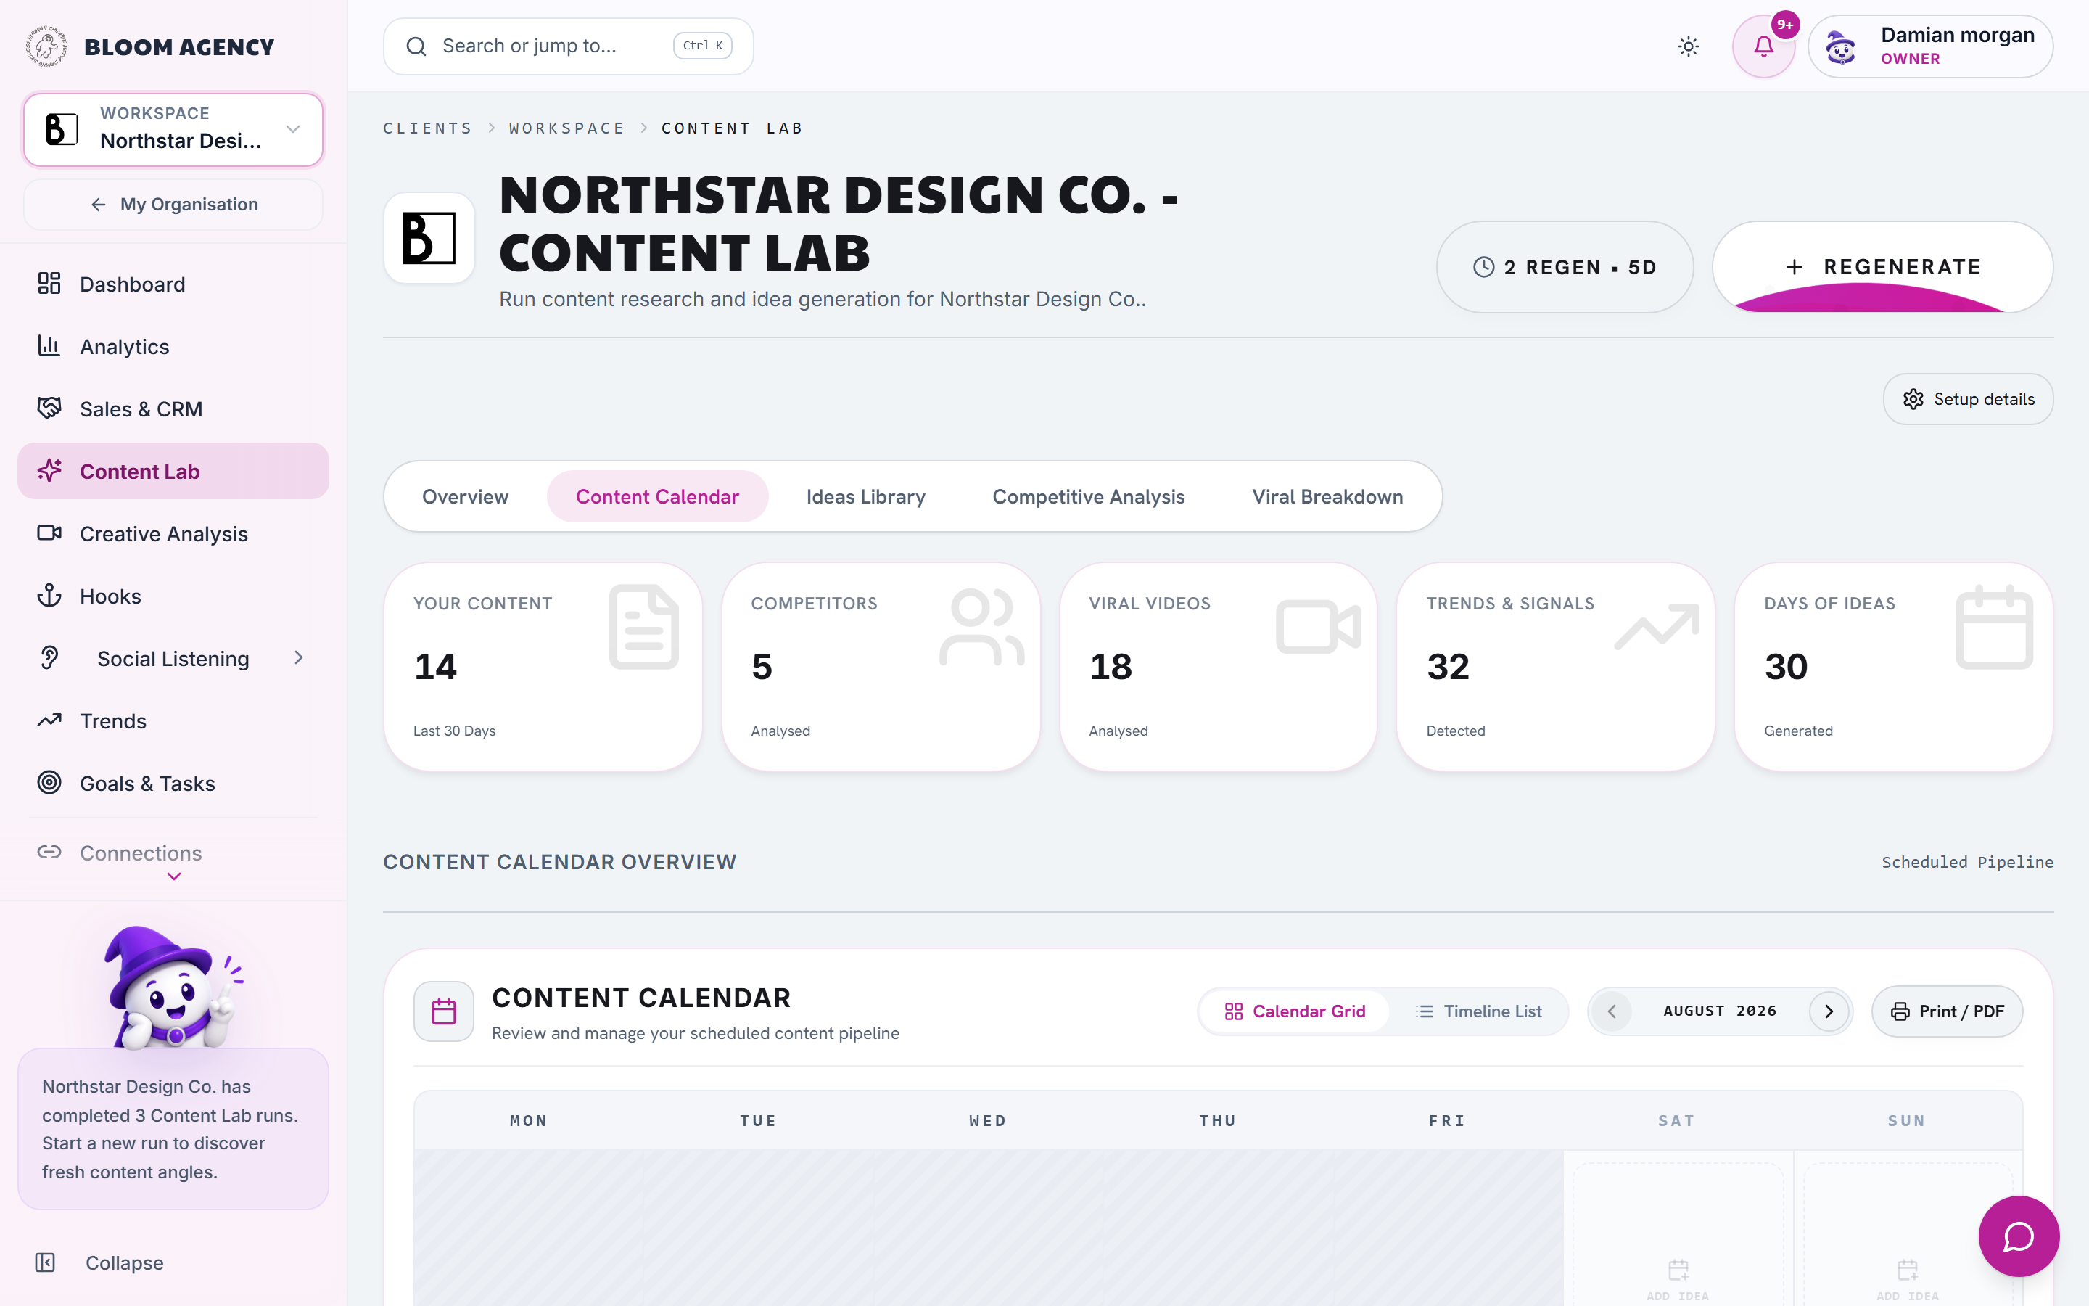This screenshot has width=2089, height=1306.
Task: Open the notifications bell
Action: pyautogui.click(x=1763, y=46)
